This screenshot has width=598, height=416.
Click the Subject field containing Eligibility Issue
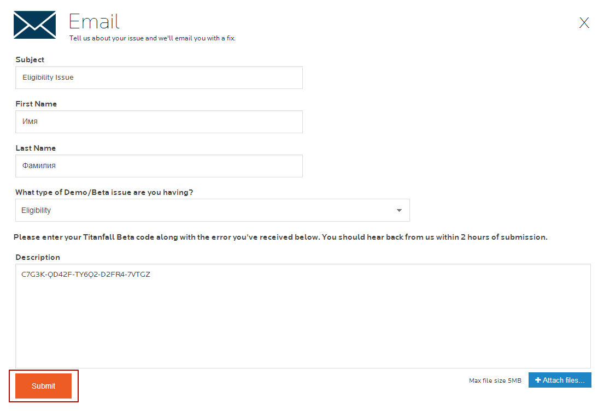click(159, 78)
